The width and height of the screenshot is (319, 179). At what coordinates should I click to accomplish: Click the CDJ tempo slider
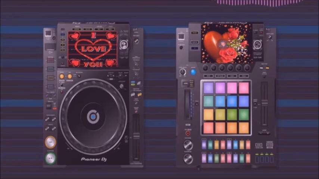[x=136, y=134]
